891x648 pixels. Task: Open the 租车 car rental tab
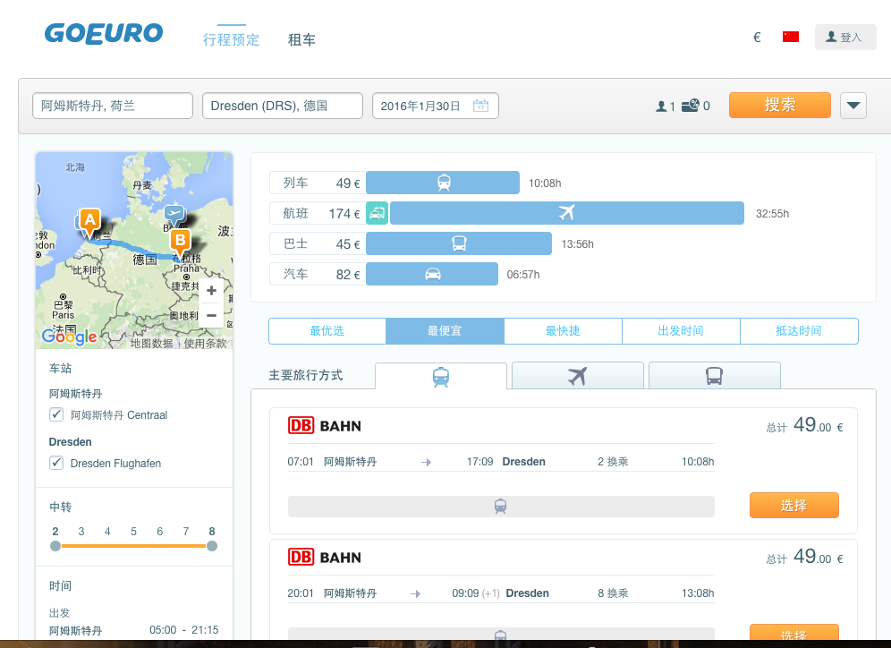point(301,39)
